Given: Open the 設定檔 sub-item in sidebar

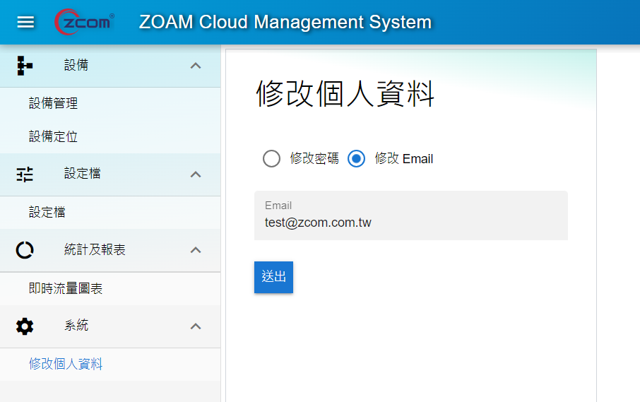Looking at the screenshot, I should pos(47,212).
